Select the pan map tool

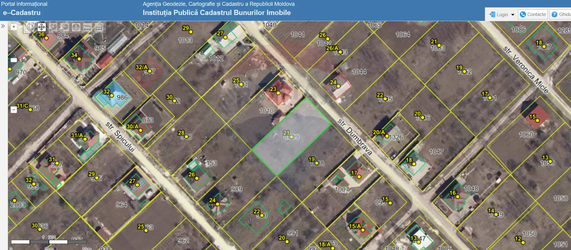[x=41, y=27]
